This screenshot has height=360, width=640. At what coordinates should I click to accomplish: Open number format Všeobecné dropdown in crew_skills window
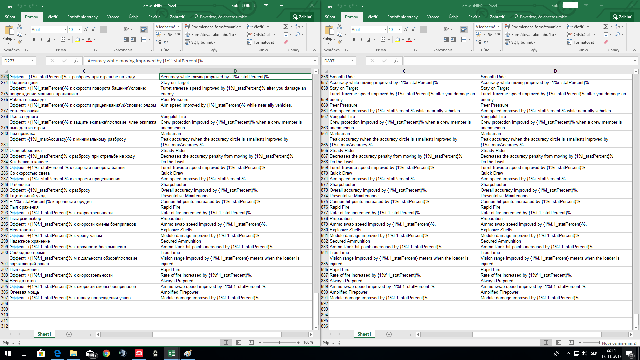(x=178, y=27)
